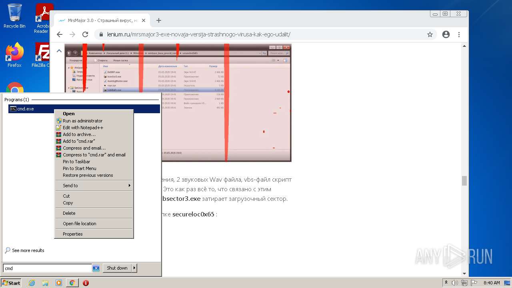Expand the Shut down options arrow

[134, 268]
